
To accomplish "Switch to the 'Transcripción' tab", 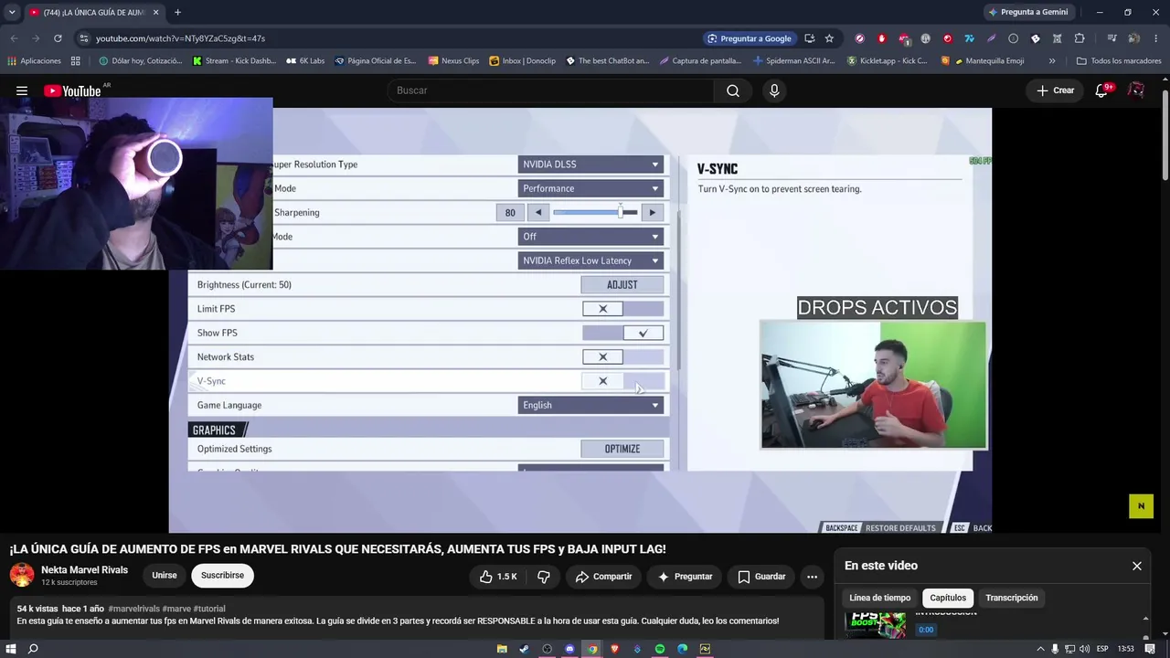I will point(1012,598).
